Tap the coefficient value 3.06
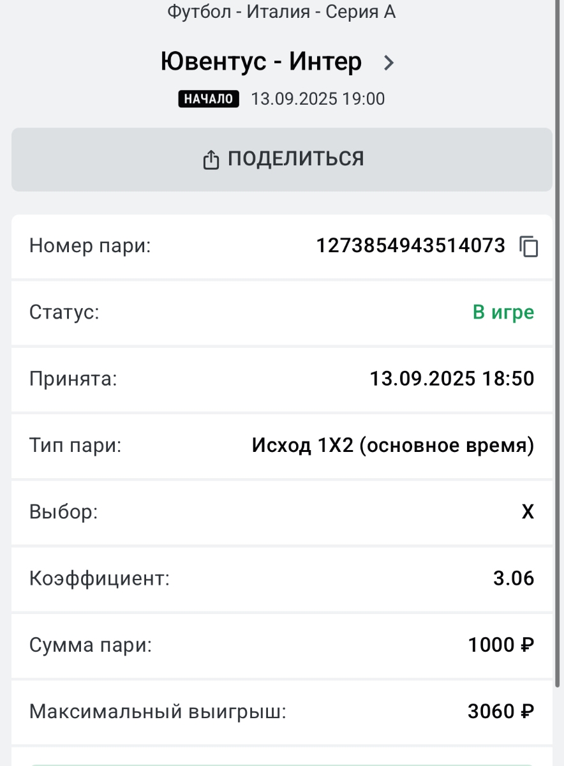The height and width of the screenshot is (766, 564). coord(514,578)
